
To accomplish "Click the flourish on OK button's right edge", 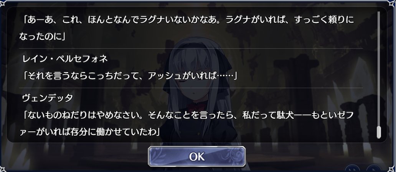I will coord(236,156).
